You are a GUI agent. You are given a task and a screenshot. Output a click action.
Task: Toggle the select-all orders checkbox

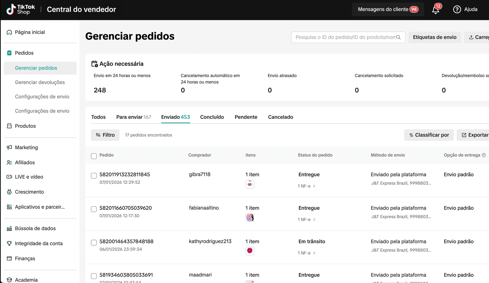click(94, 156)
